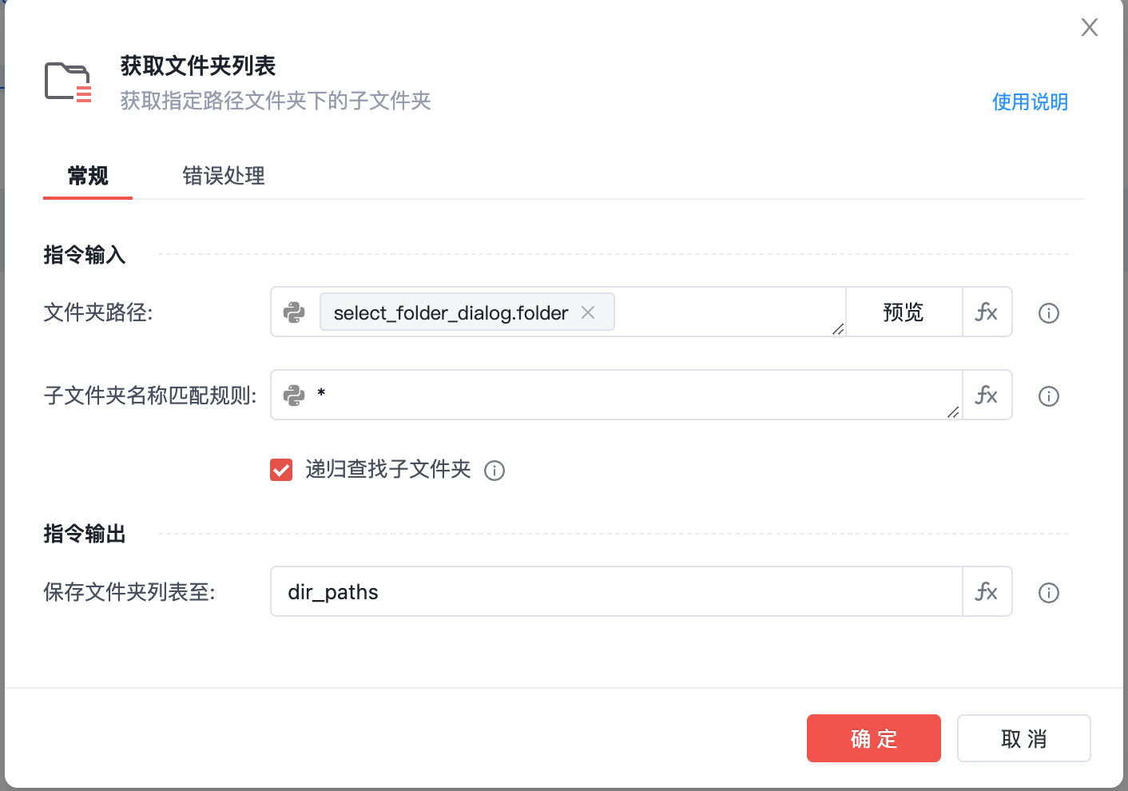
Task: Open the 使用说明 link
Action: pos(1030,102)
